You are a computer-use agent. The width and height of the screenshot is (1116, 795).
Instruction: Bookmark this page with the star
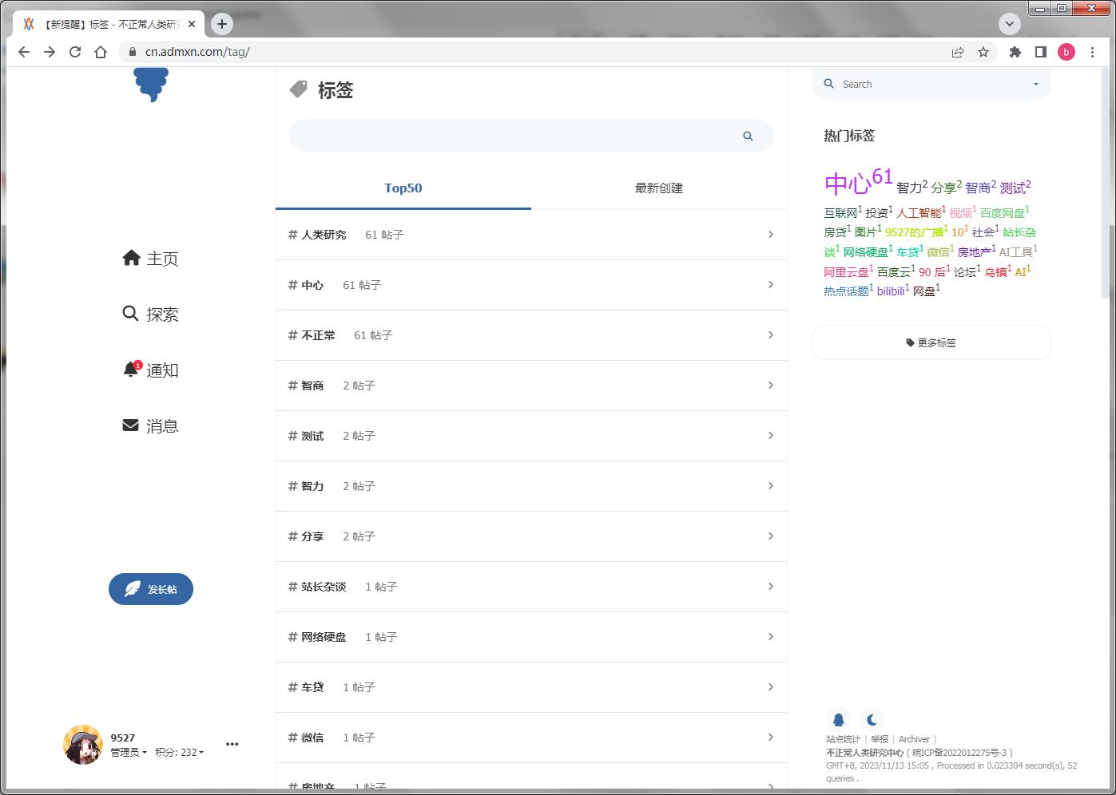(x=983, y=52)
